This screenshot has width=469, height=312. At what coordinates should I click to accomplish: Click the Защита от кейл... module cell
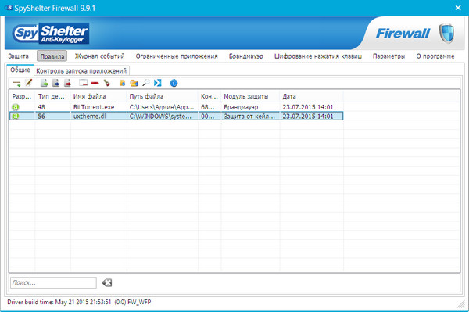tap(250, 116)
